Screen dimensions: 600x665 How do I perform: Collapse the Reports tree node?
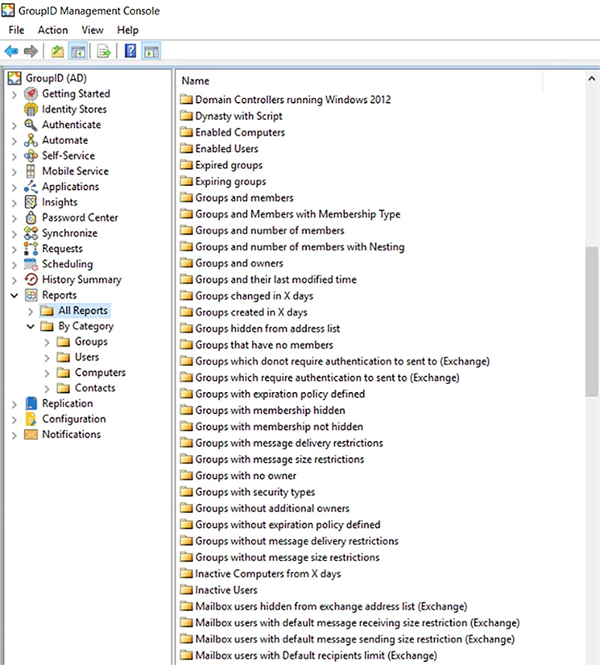14,295
